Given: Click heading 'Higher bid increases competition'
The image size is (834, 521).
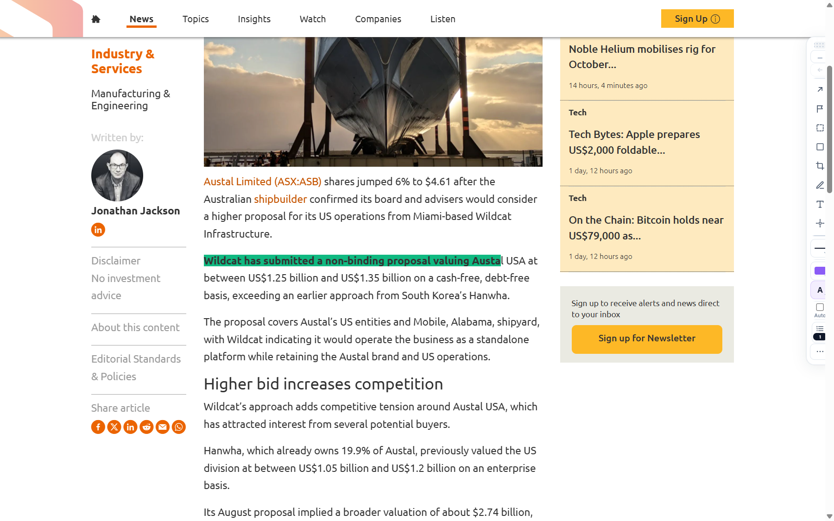Looking at the screenshot, I should pos(323,384).
